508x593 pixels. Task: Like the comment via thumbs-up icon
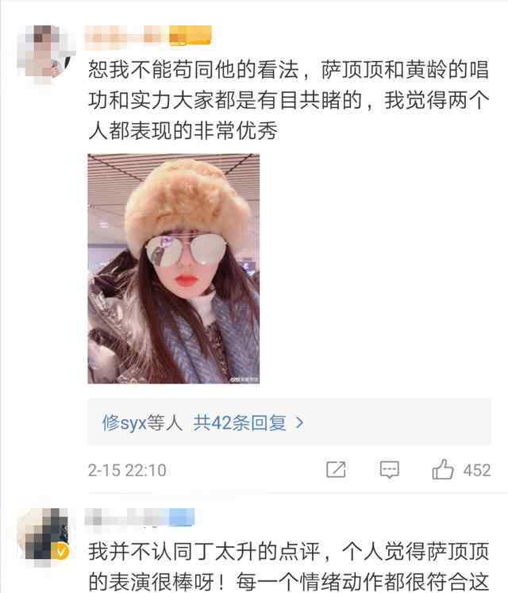click(443, 469)
